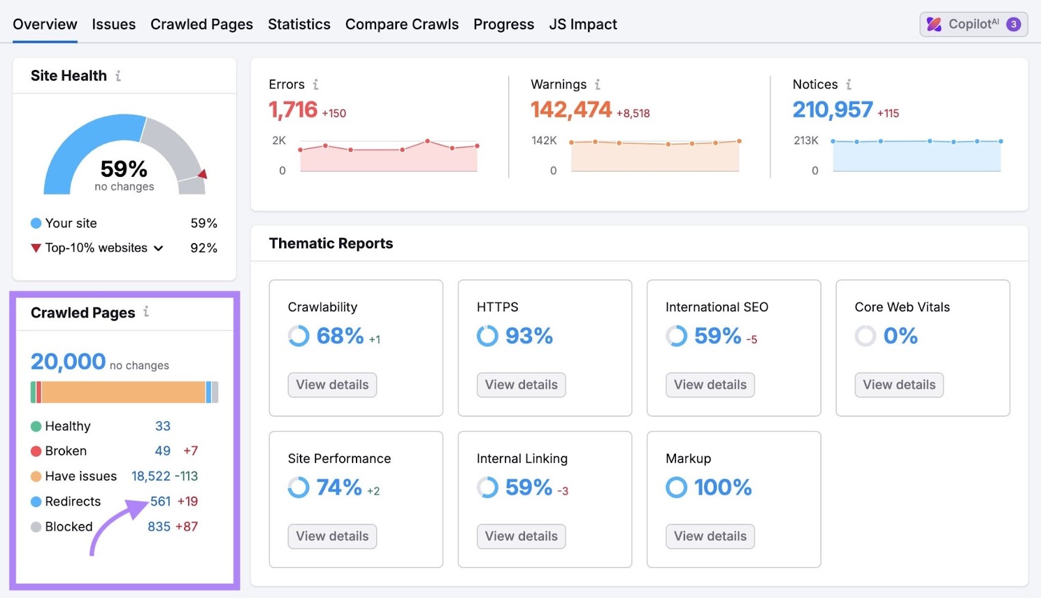Viewport: 1041px width, 598px height.
Task: View details for Core Web Vitals
Action: pyautogui.click(x=899, y=385)
